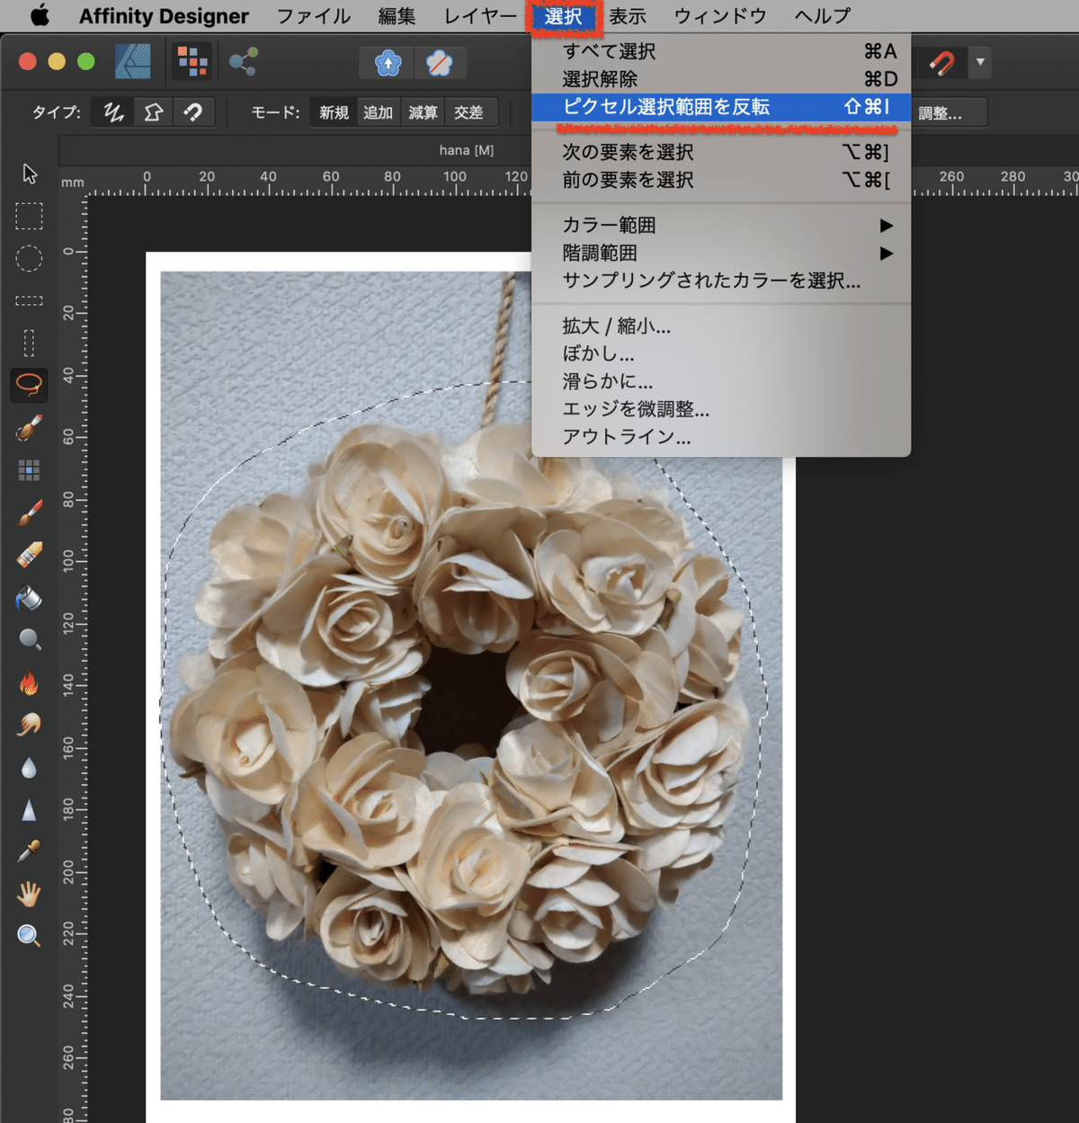Viewport: 1079px width, 1123px height.
Task: Select the Move tool arrow
Action: pos(29,173)
